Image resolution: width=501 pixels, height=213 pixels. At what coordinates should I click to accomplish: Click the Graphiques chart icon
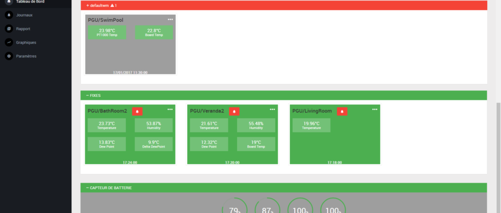point(9,42)
